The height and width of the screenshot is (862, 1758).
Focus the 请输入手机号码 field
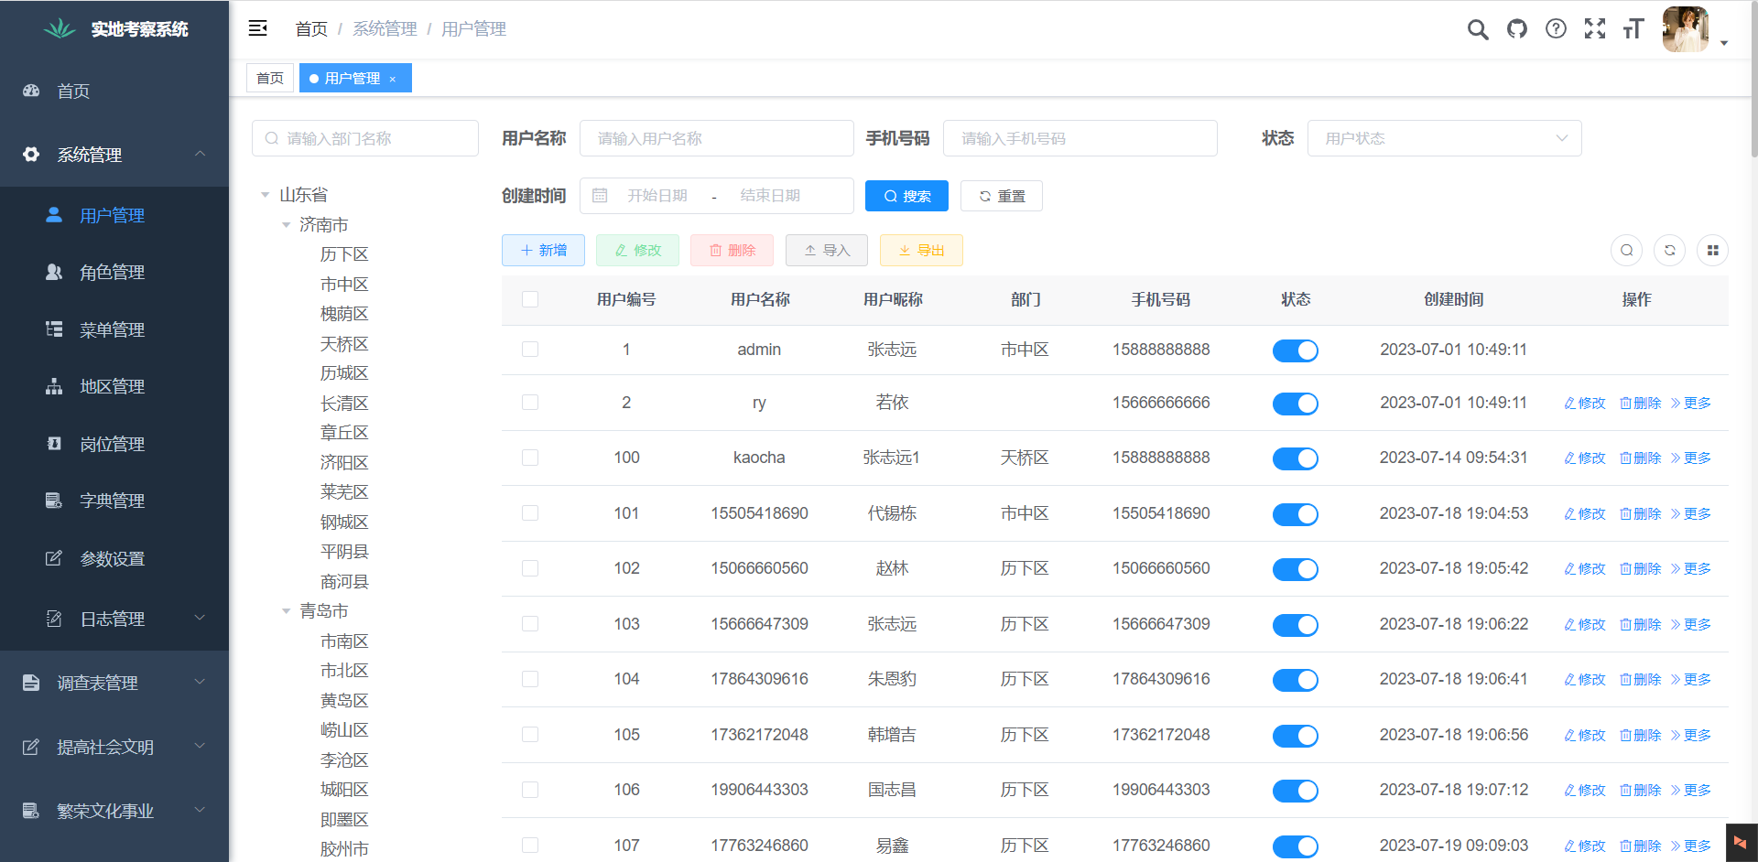click(1080, 138)
